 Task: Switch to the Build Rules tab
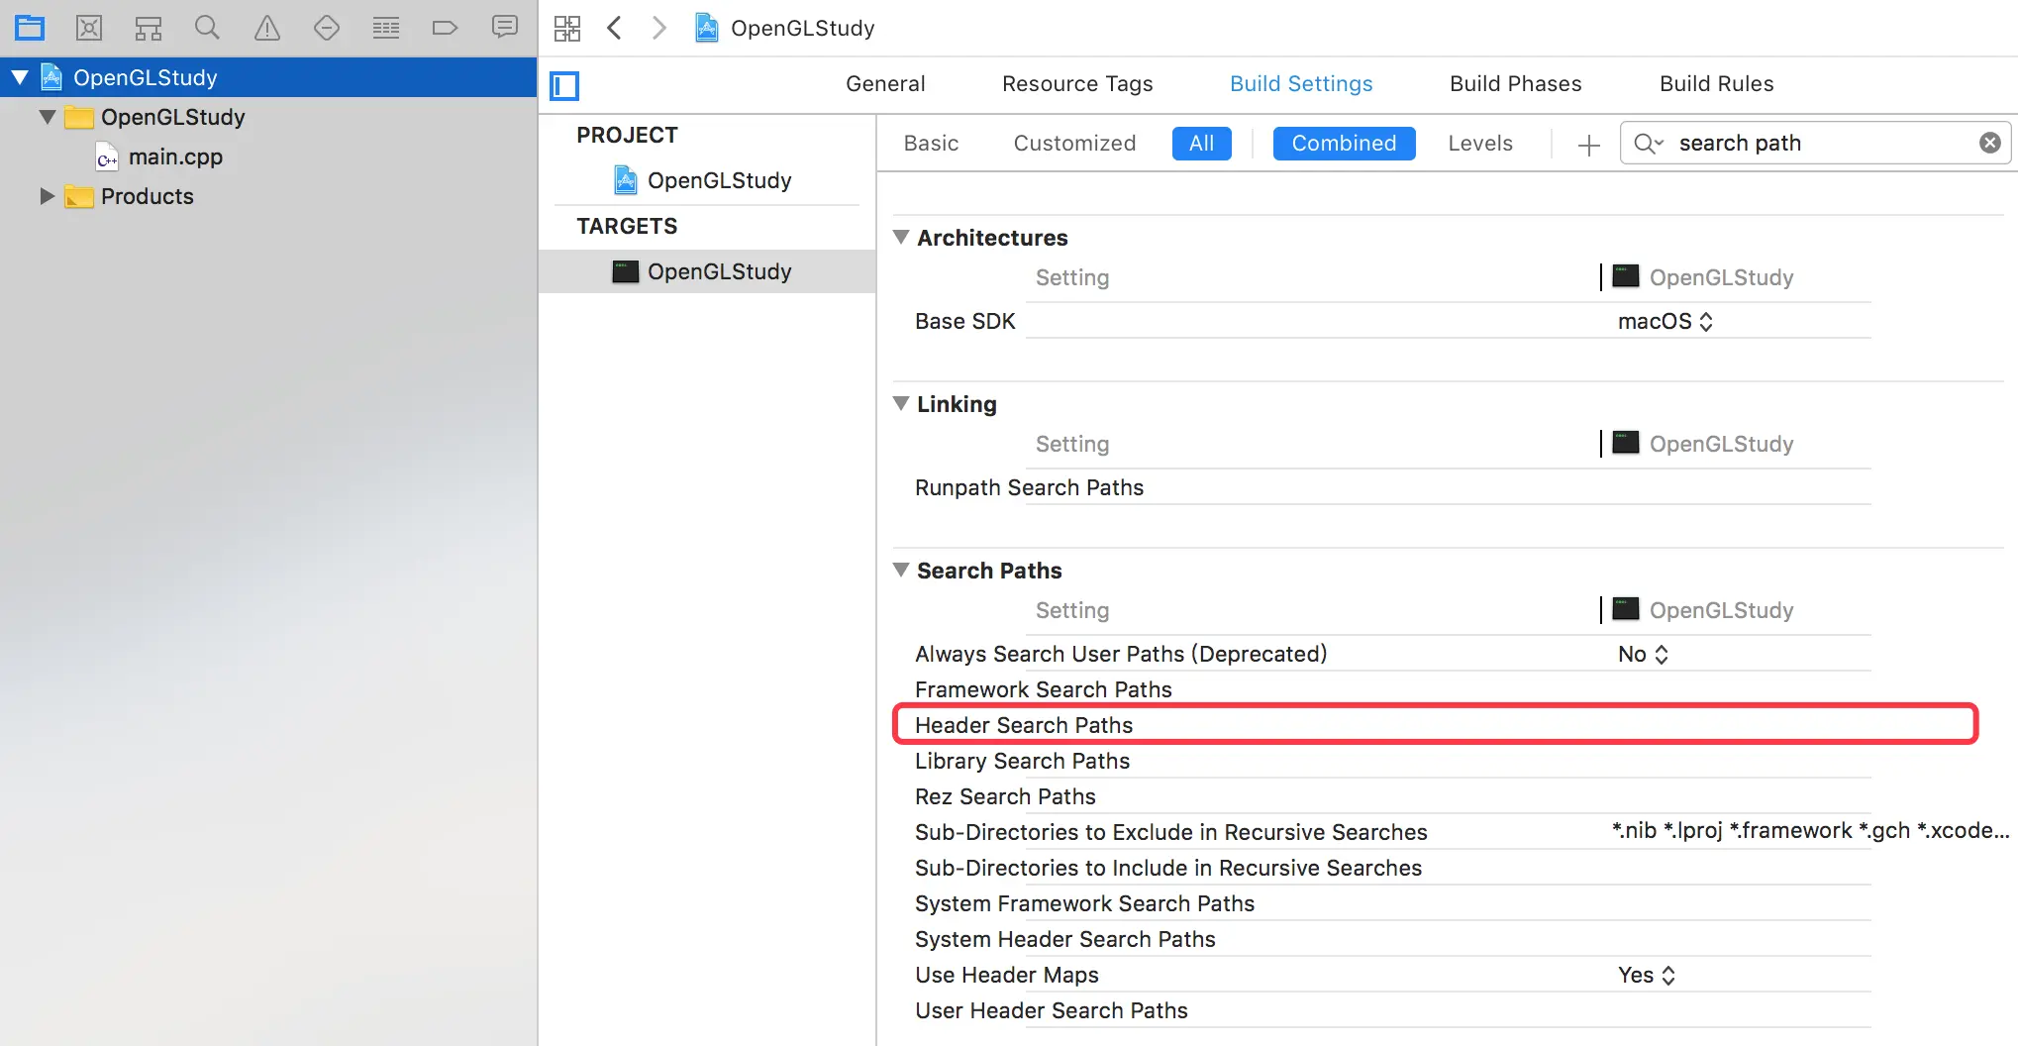pyautogui.click(x=1716, y=84)
